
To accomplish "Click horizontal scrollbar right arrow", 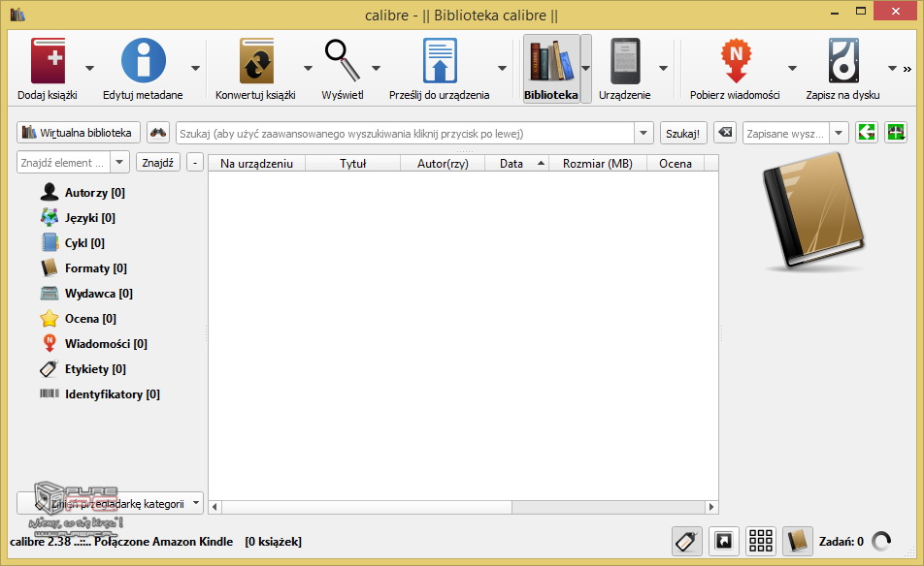I will coord(711,507).
